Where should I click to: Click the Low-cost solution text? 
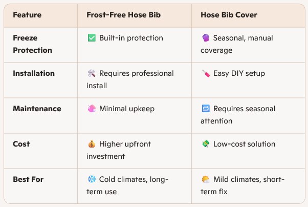pyautogui.click(x=245, y=144)
